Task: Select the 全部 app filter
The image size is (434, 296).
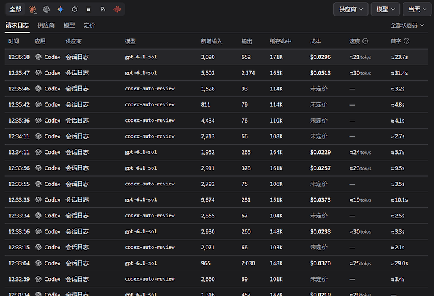Action: (x=16, y=9)
